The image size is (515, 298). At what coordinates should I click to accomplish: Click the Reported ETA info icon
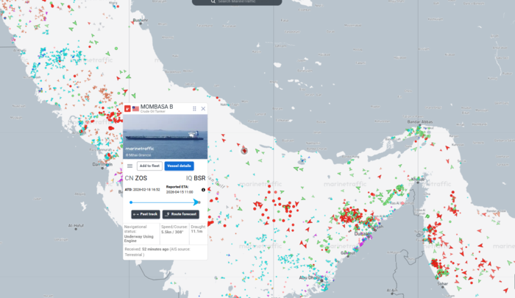click(x=203, y=190)
